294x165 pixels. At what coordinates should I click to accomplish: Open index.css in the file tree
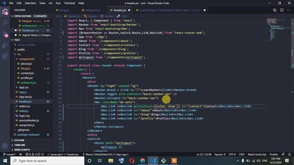(24, 106)
